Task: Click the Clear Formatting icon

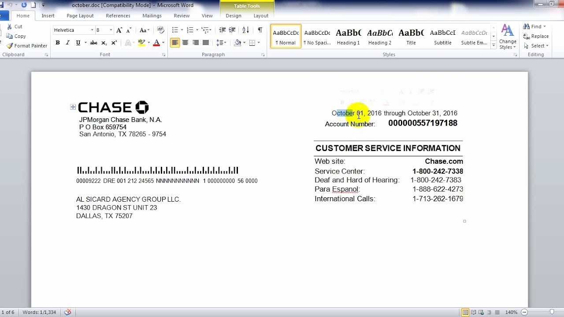Action: pos(161,30)
